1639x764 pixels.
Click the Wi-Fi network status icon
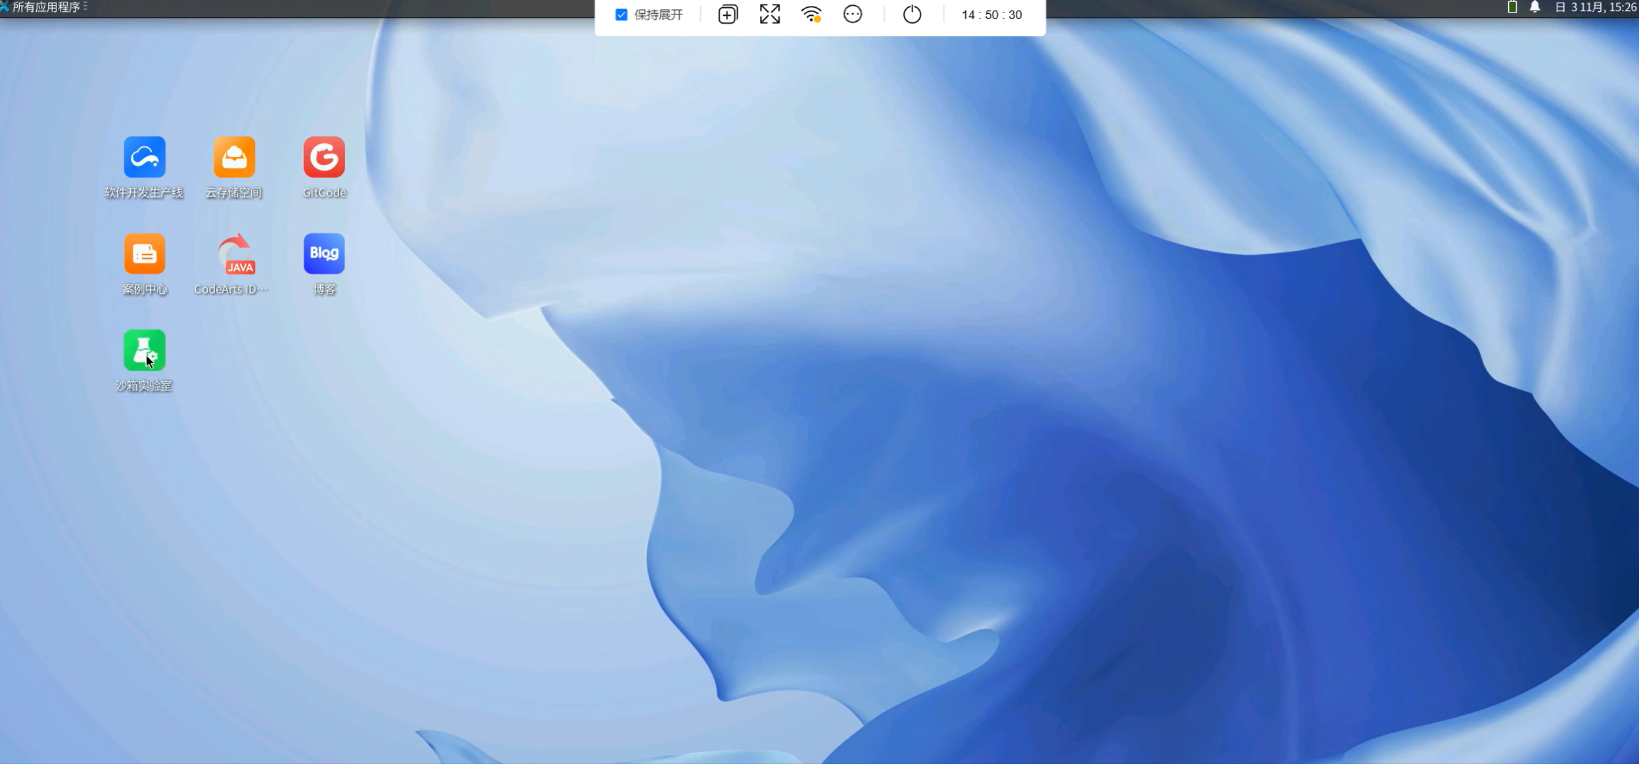(x=811, y=14)
